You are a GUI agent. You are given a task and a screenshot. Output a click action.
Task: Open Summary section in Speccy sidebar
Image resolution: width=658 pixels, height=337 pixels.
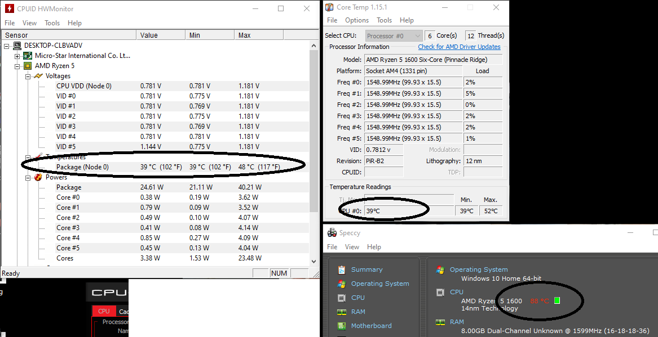coord(366,269)
